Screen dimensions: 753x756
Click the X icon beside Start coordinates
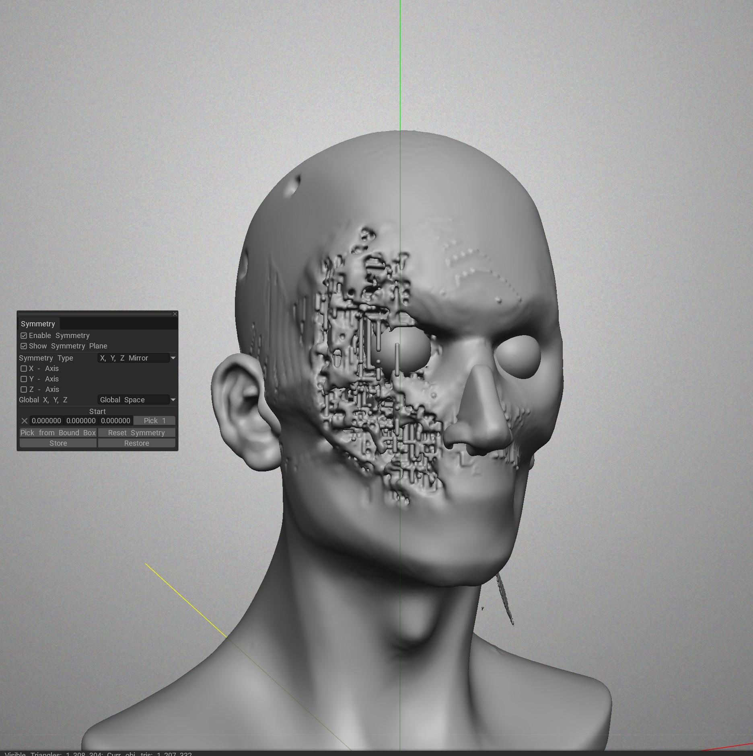(25, 421)
